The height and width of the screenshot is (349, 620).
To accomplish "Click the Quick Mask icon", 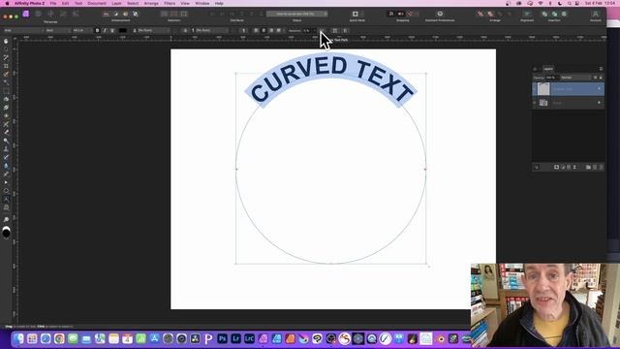I will 356,14.
